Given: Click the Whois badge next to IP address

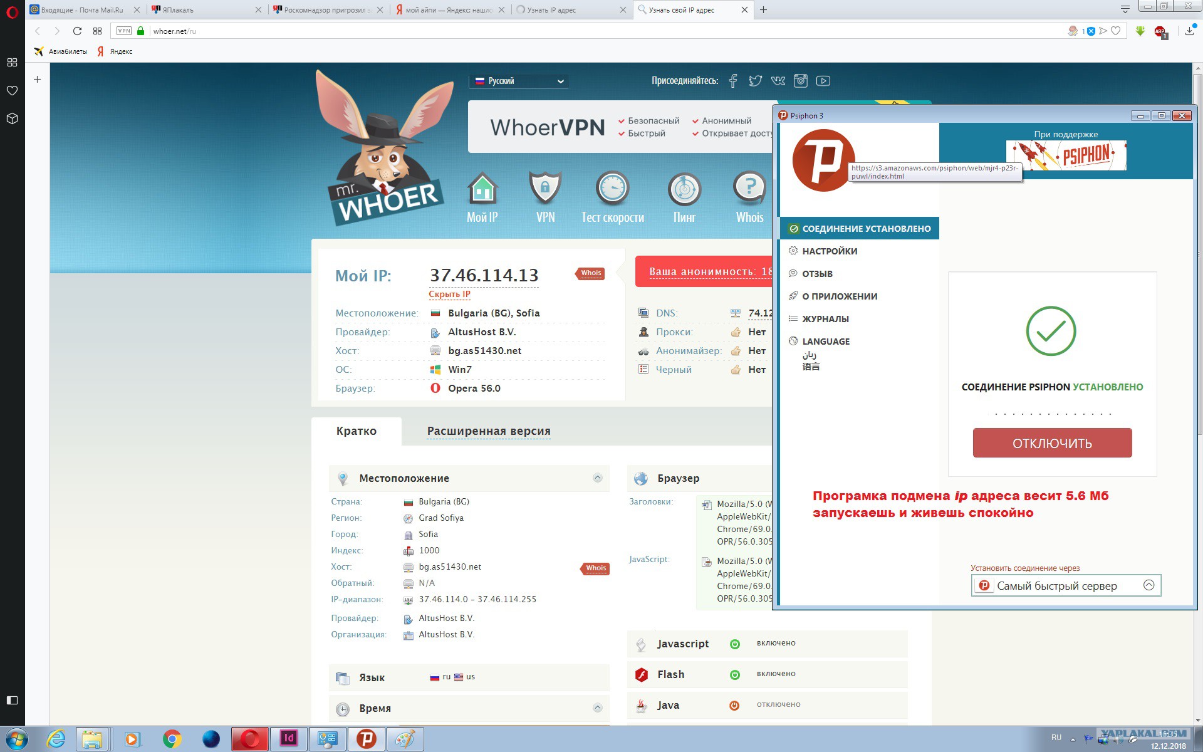Looking at the screenshot, I should (590, 273).
